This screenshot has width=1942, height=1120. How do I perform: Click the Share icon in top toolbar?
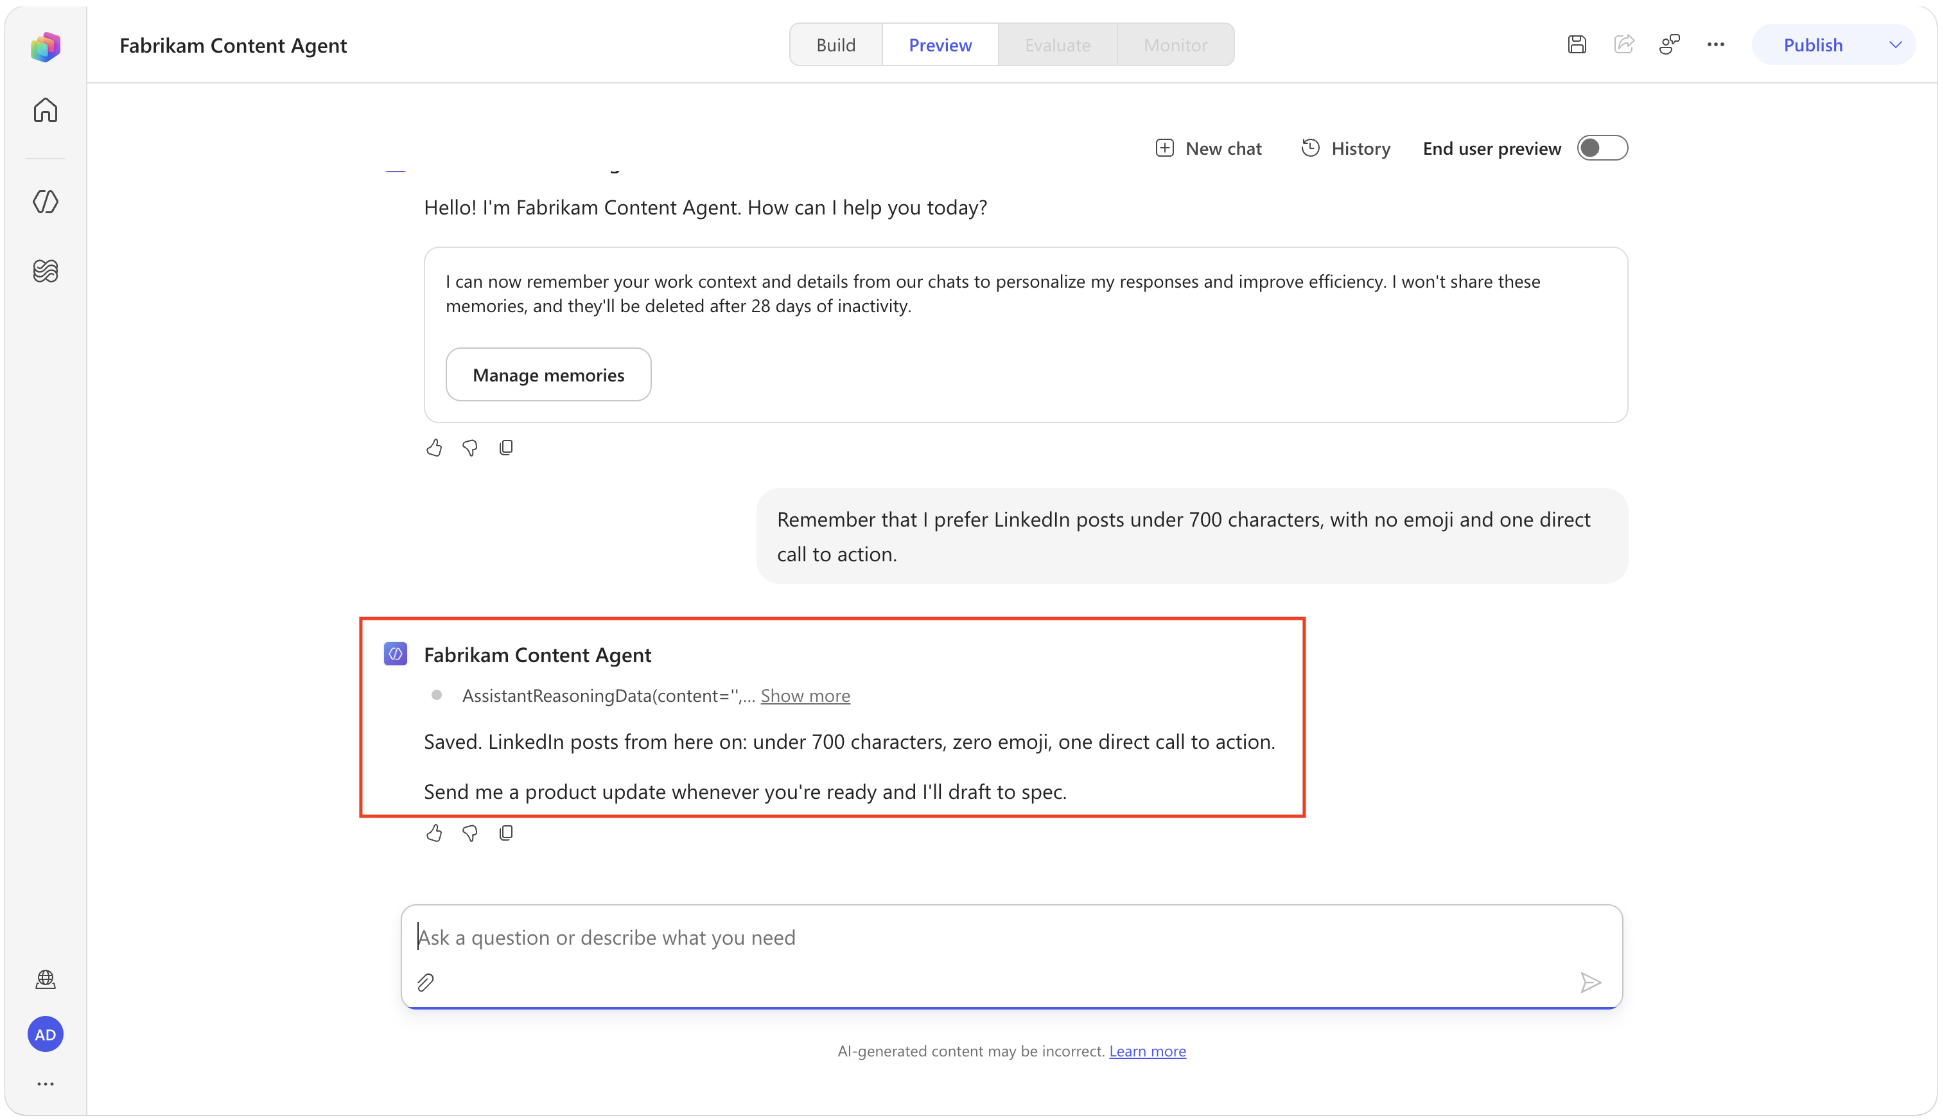click(1623, 44)
